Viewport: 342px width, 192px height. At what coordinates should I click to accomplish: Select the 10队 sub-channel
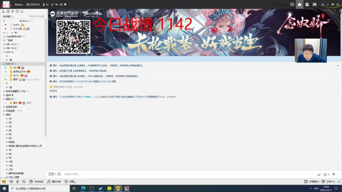(10, 162)
